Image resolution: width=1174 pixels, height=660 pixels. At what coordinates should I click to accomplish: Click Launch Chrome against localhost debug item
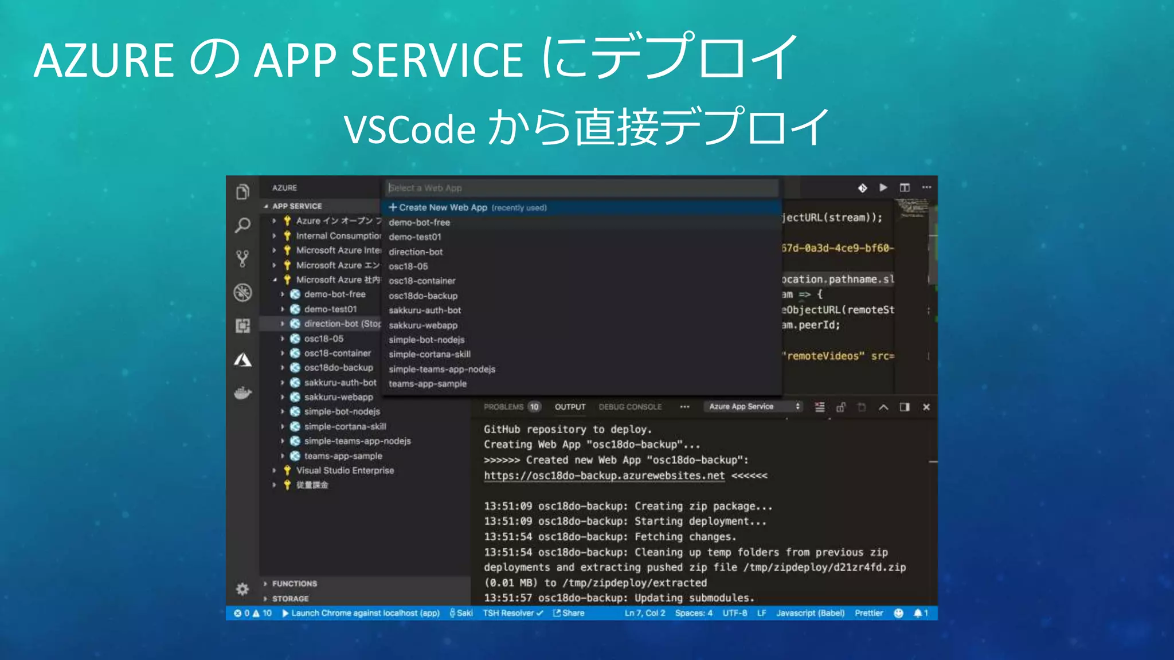[x=361, y=613]
